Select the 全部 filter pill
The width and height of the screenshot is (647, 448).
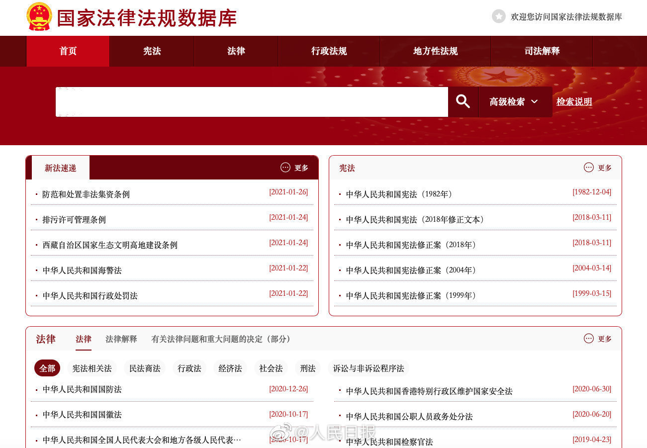point(47,368)
